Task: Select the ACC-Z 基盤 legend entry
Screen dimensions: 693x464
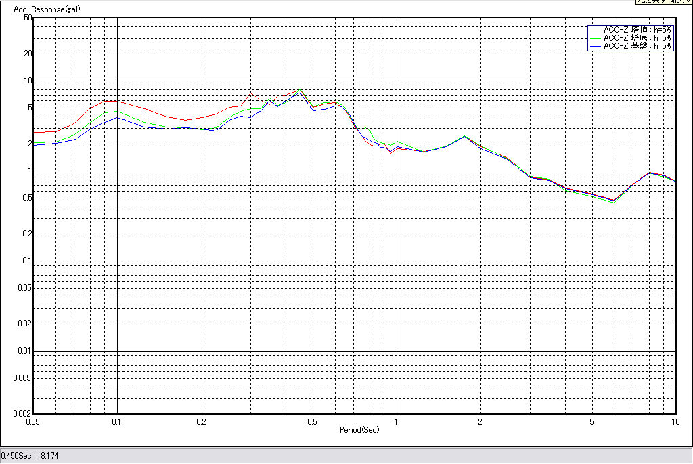Action: point(637,46)
